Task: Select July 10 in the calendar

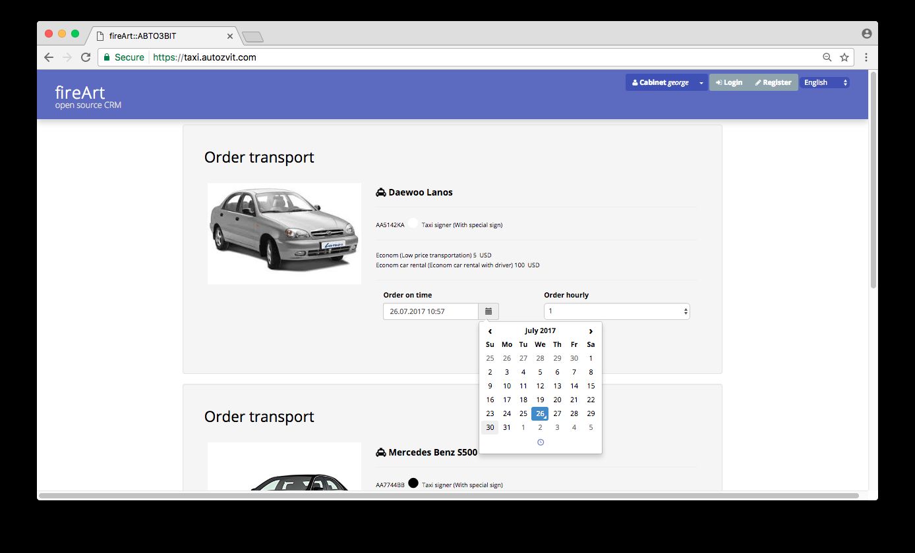Action: [x=506, y=386]
